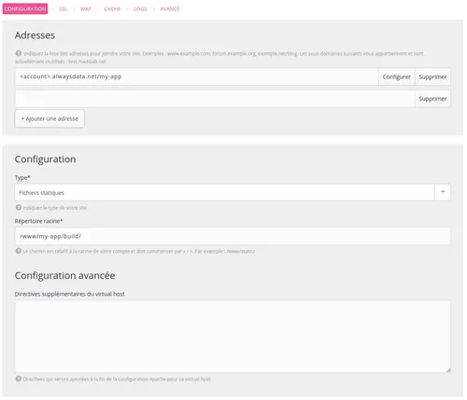Screen dimensions: 467x400
Task: Focus the first address field containing my-app
Action: tap(196, 76)
